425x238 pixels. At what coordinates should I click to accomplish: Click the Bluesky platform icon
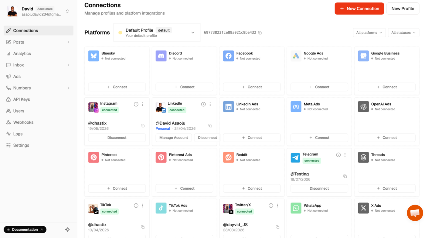point(93,56)
